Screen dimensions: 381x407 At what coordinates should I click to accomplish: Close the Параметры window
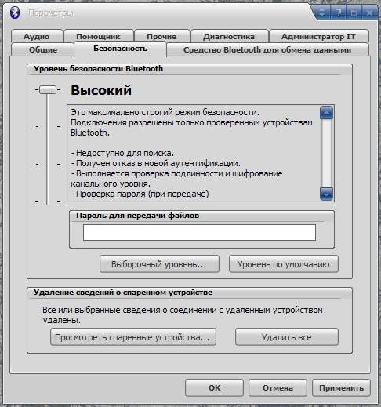coord(369,13)
